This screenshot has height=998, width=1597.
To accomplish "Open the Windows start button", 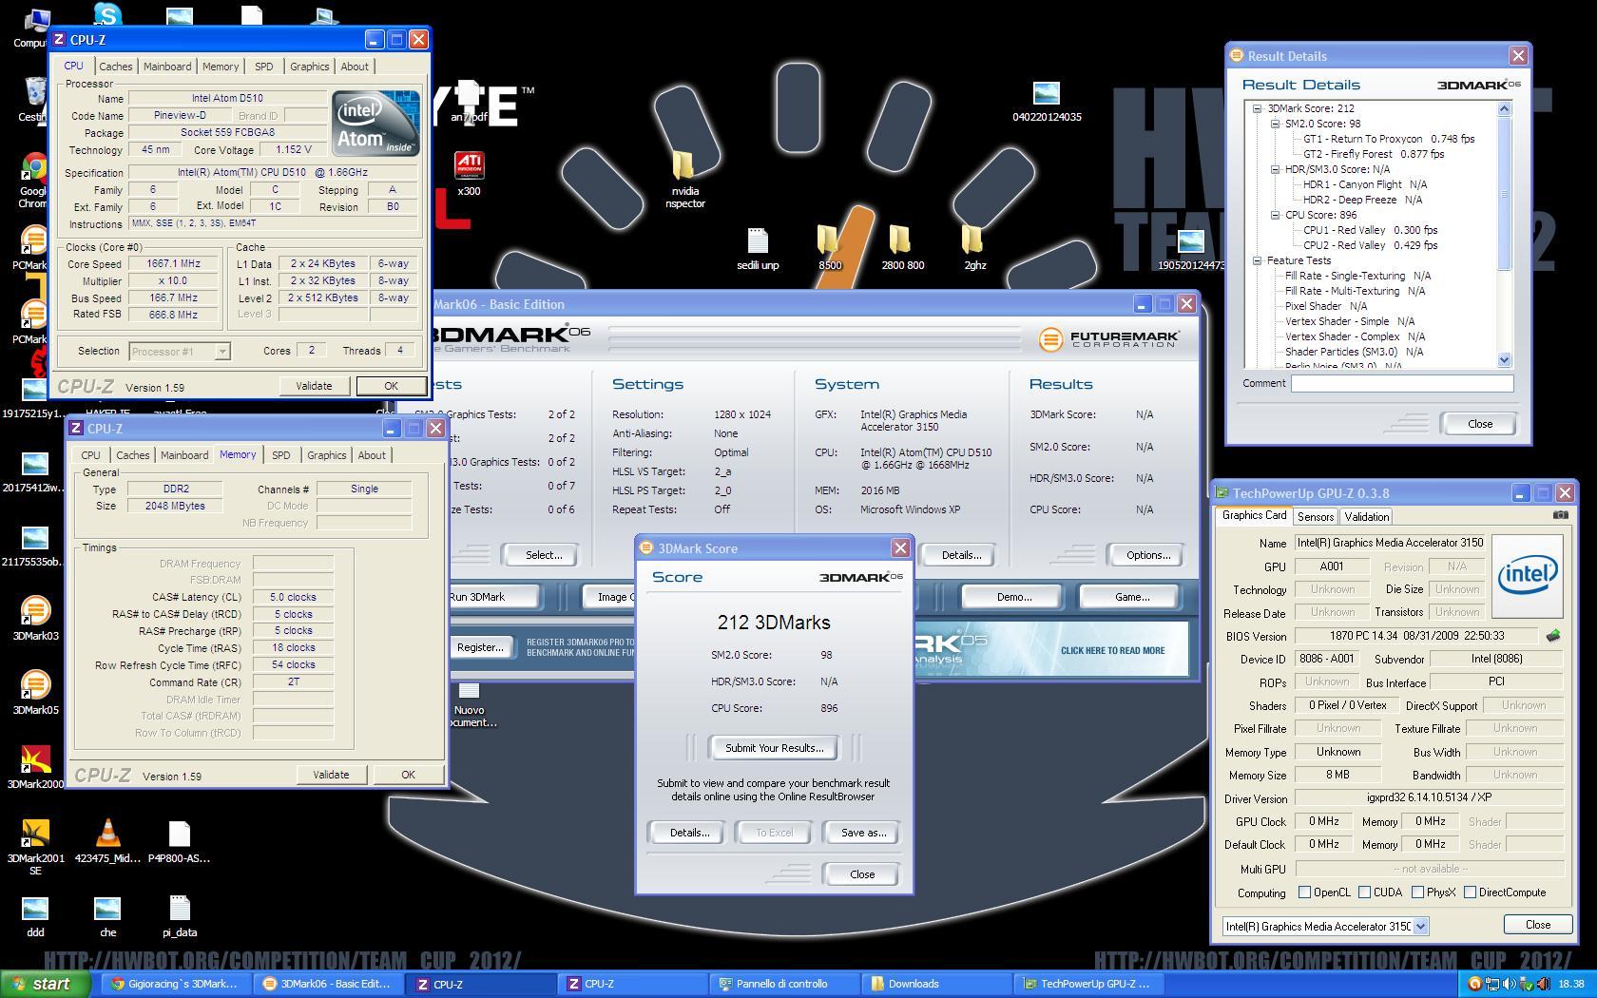I will tap(48, 984).
